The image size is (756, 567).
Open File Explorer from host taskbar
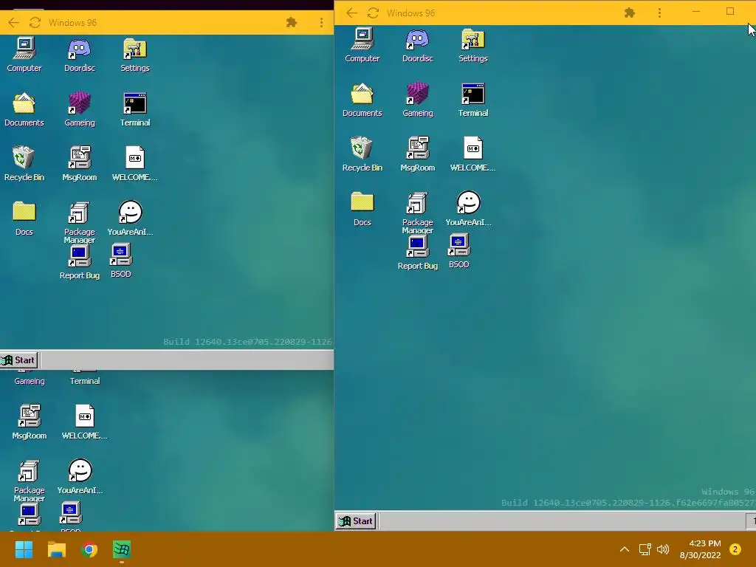pyautogui.click(x=56, y=549)
